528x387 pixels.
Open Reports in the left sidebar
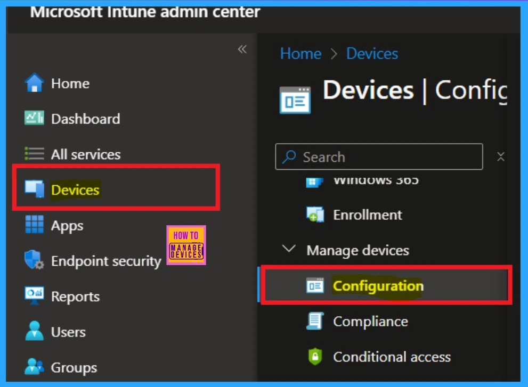pyautogui.click(x=75, y=297)
